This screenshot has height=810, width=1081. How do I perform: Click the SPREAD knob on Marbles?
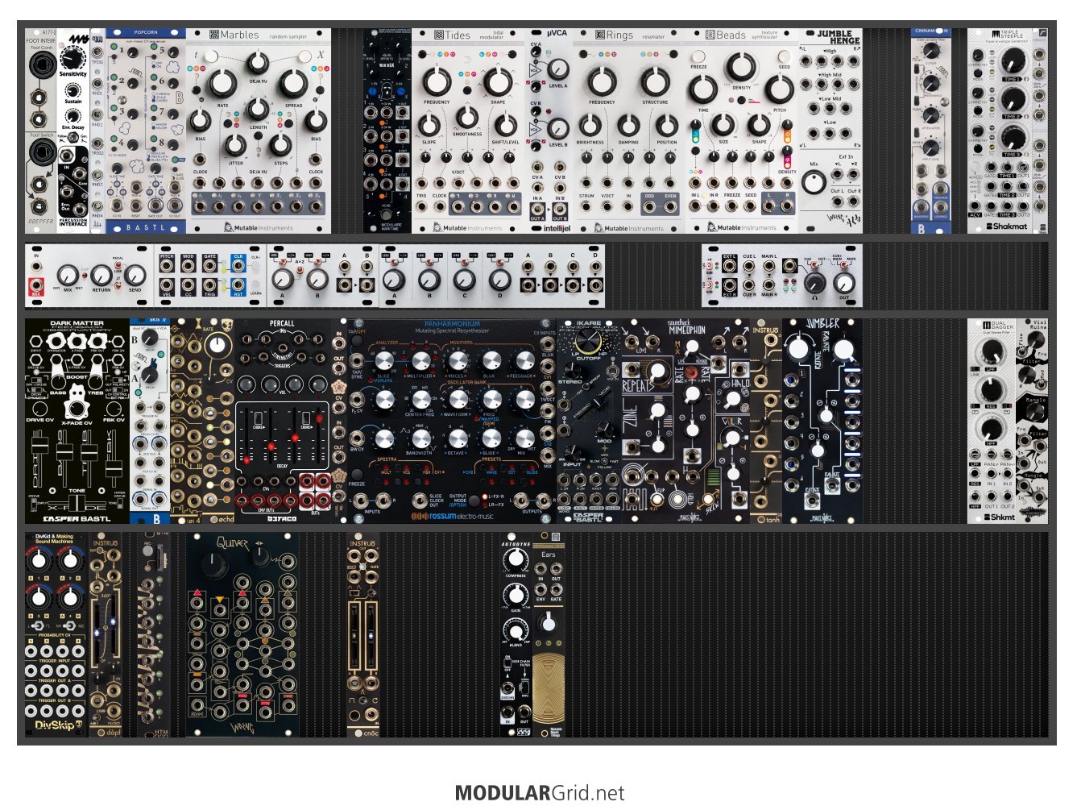tap(293, 85)
